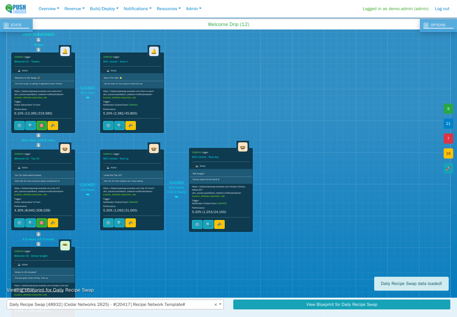Expand the OPTIONS panel

[x=438, y=25]
